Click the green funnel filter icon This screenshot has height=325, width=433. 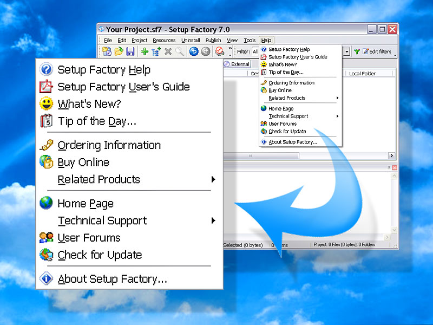(357, 51)
